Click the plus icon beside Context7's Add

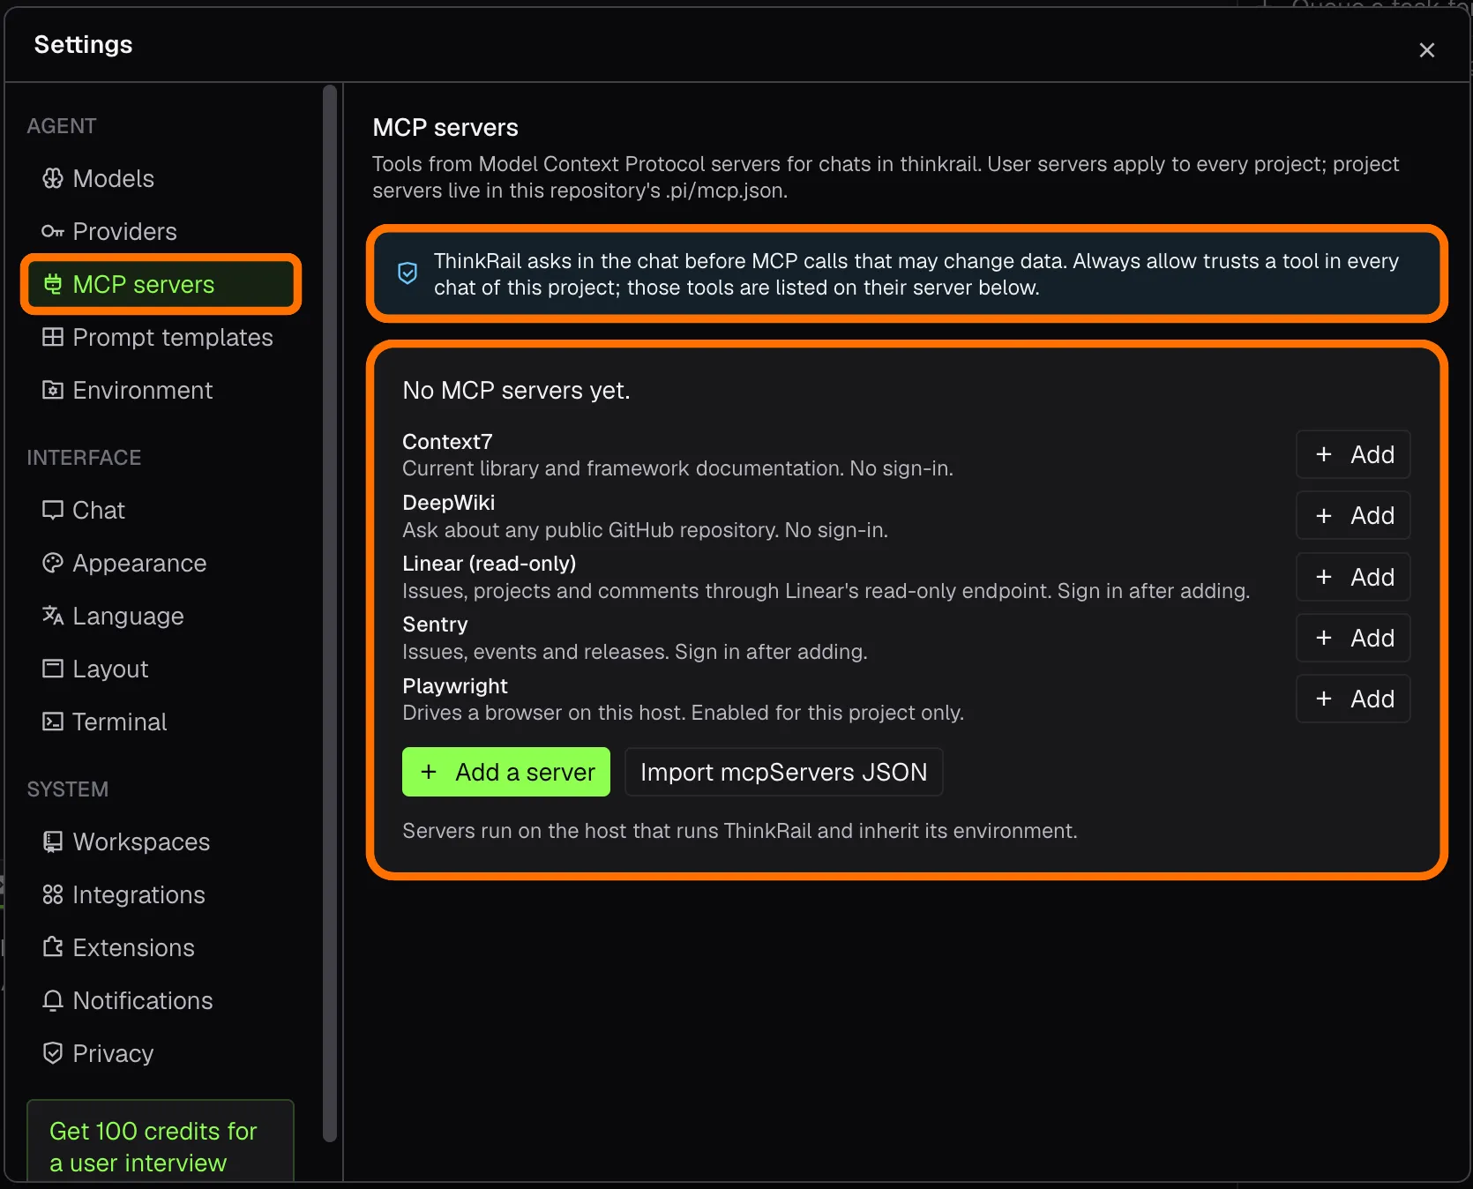point(1324,454)
